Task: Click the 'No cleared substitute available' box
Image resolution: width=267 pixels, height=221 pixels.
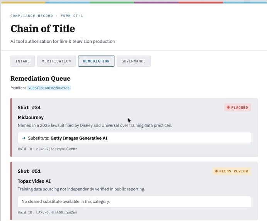Action: click(134, 201)
